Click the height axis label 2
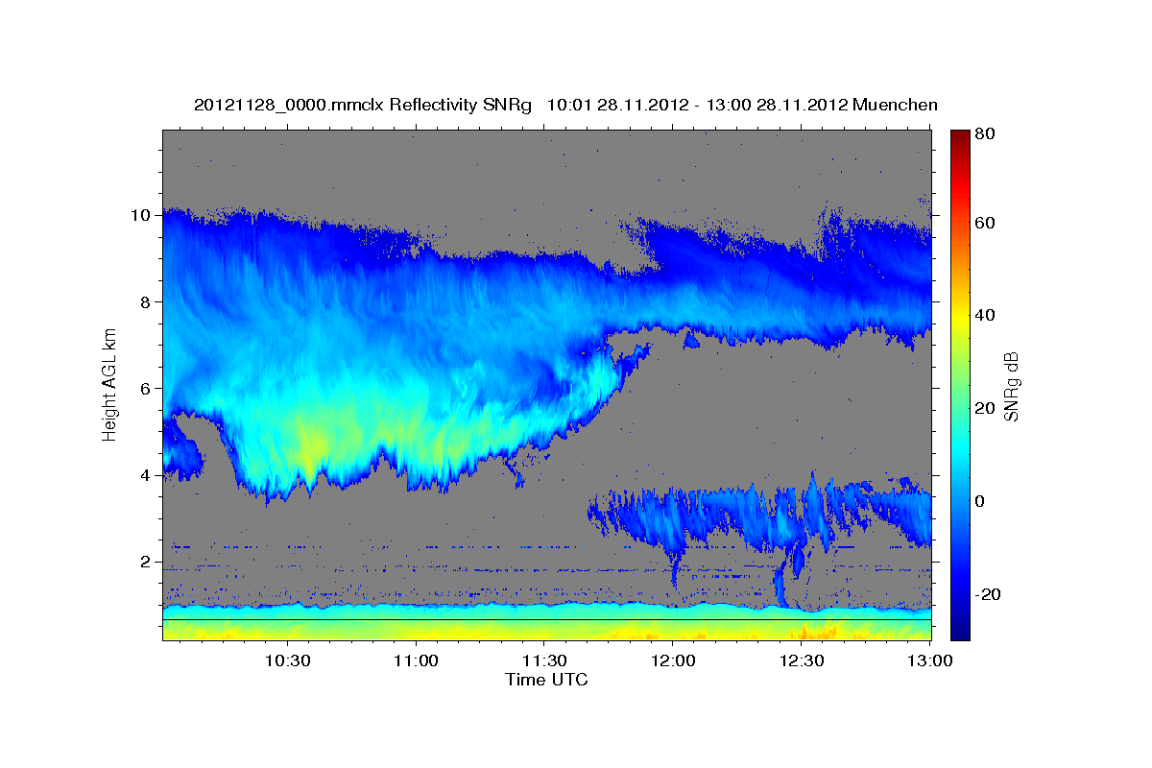 [147, 563]
